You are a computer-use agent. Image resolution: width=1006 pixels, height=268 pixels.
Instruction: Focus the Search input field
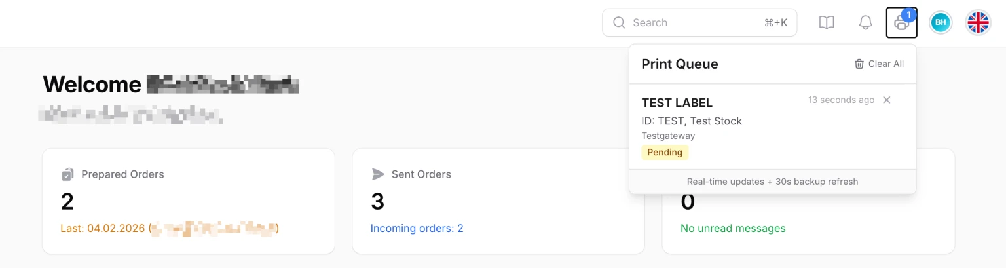click(694, 23)
